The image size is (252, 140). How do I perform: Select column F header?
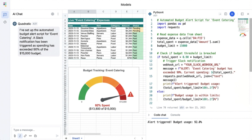(x=138, y=11)
